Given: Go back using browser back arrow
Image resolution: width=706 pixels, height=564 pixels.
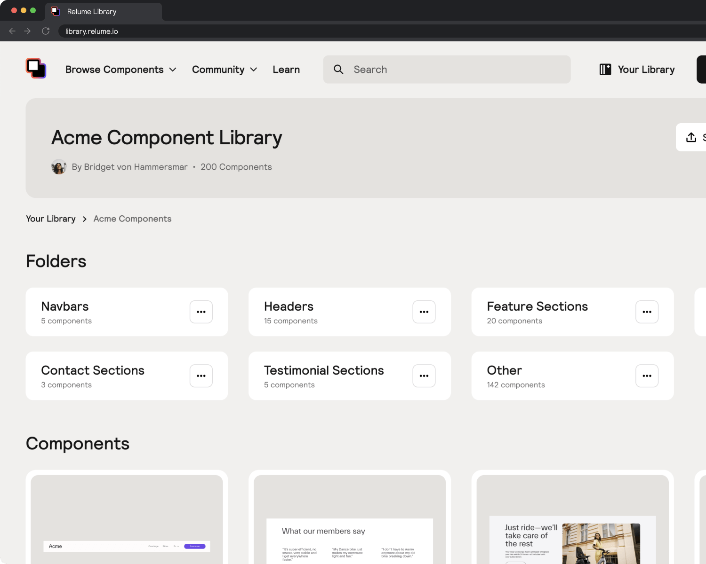Looking at the screenshot, I should 12,31.
